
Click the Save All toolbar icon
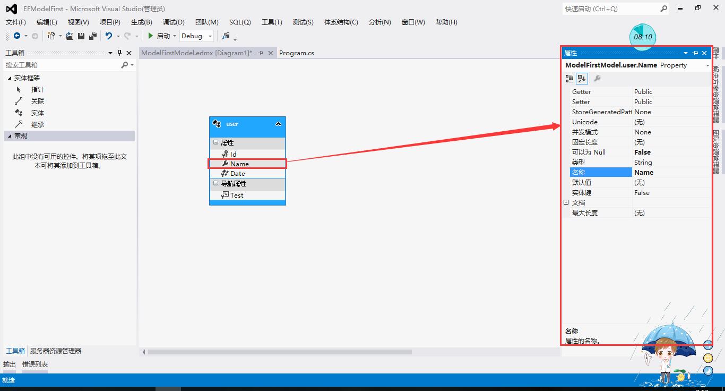93,36
